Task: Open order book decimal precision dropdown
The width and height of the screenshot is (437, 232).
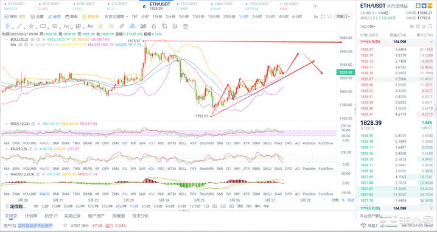Action: [x=368, y=27]
